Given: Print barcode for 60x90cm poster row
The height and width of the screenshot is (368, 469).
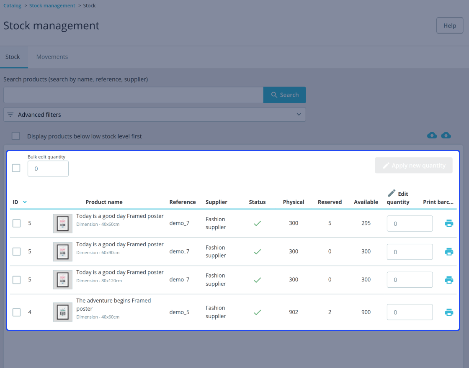Looking at the screenshot, I should (x=448, y=251).
